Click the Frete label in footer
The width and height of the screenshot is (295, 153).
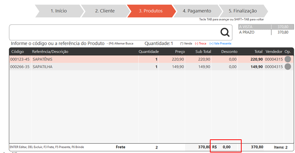120,147
